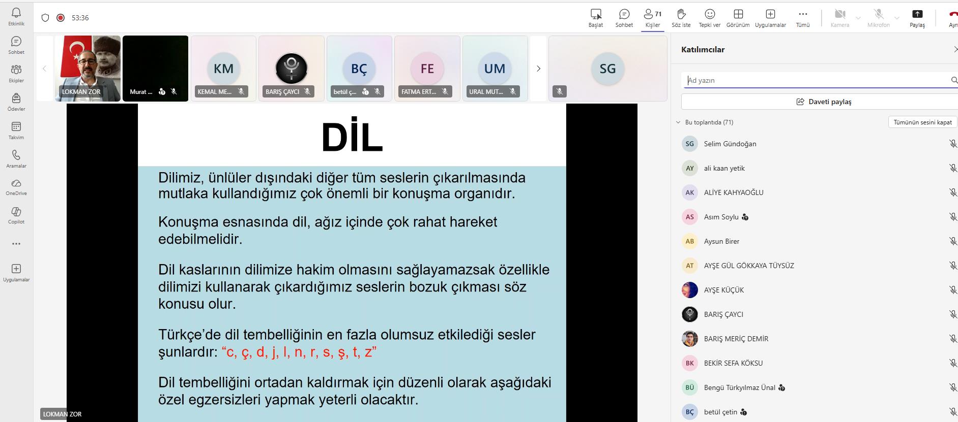
Task: Raise hand with Söz iste
Action: click(681, 18)
